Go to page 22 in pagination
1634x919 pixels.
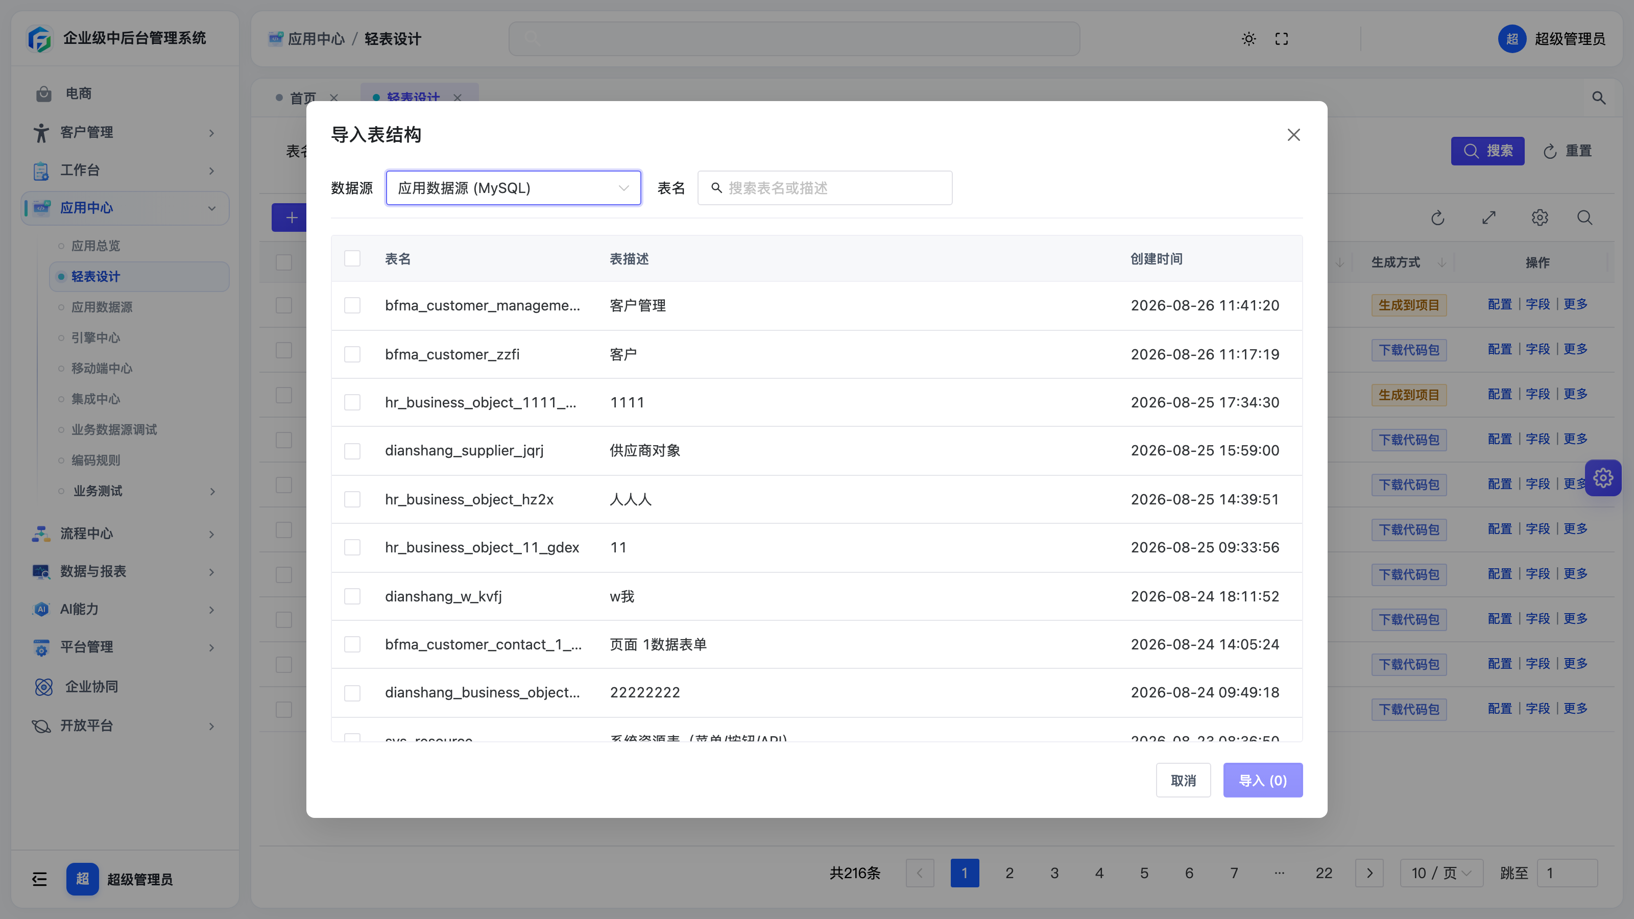click(x=1324, y=874)
